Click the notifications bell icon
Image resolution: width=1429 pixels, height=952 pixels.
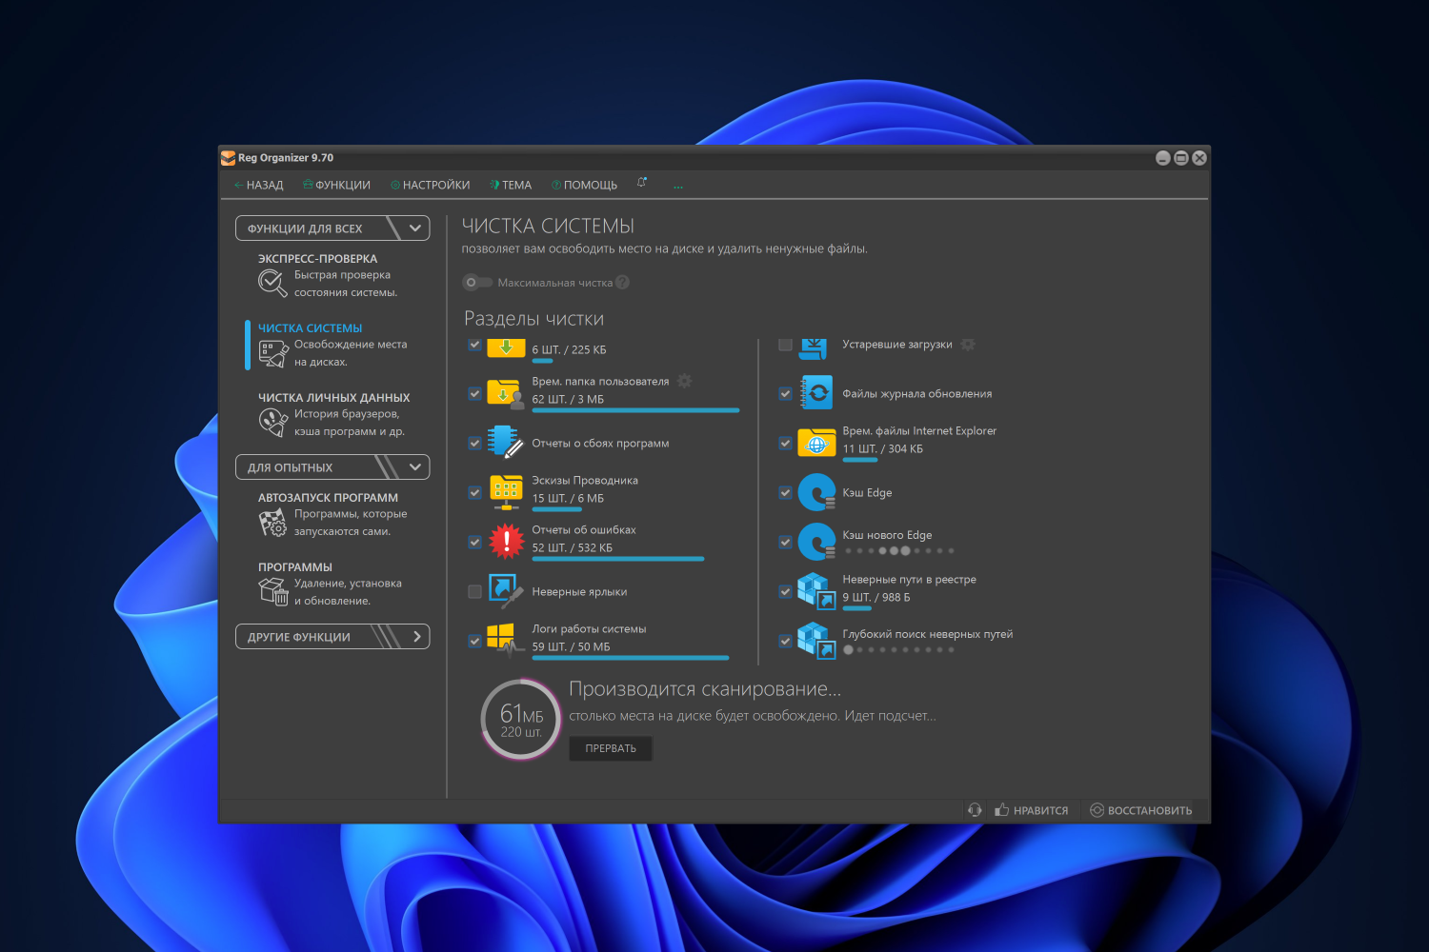point(642,183)
